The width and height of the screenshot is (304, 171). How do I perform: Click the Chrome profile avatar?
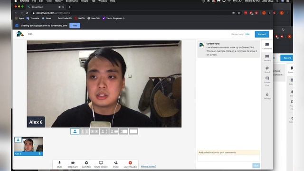tap(264, 13)
